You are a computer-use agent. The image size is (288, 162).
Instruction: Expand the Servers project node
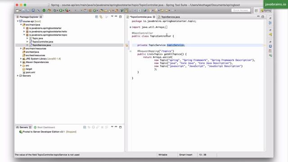coord(18,76)
